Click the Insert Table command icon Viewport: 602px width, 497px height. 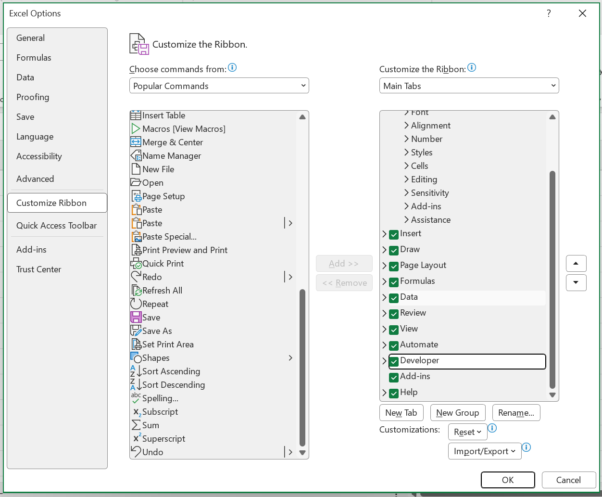click(136, 115)
